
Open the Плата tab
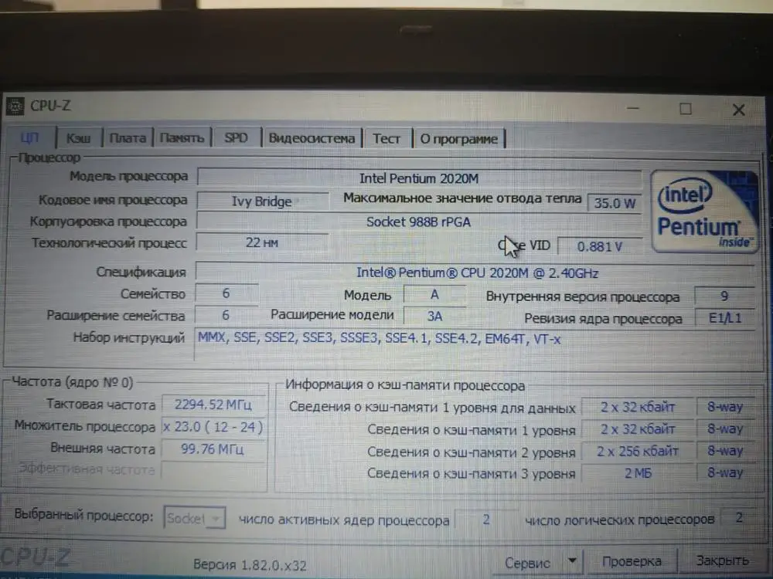[x=128, y=138]
